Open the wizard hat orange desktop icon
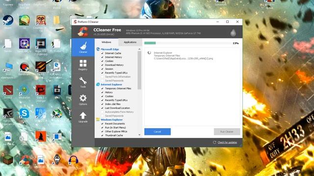This screenshot has width=314, height=176. click(x=41, y=137)
